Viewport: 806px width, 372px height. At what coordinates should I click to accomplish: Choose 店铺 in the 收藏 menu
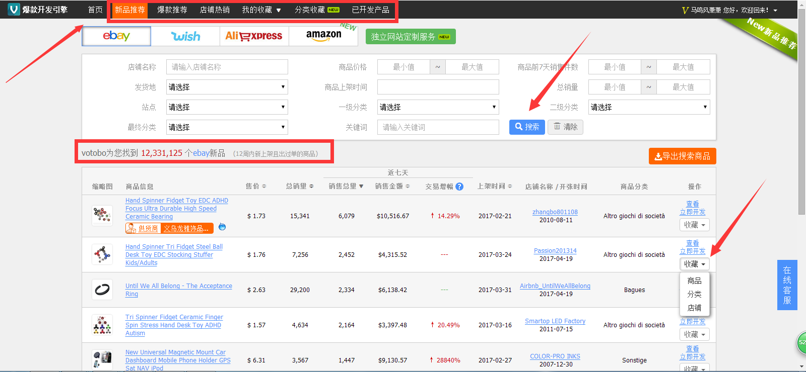point(695,308)
